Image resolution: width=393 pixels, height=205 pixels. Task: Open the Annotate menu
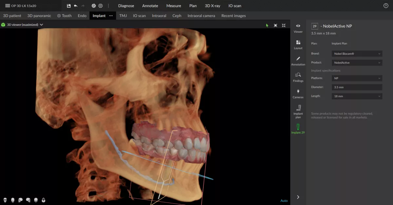point(150,6)
